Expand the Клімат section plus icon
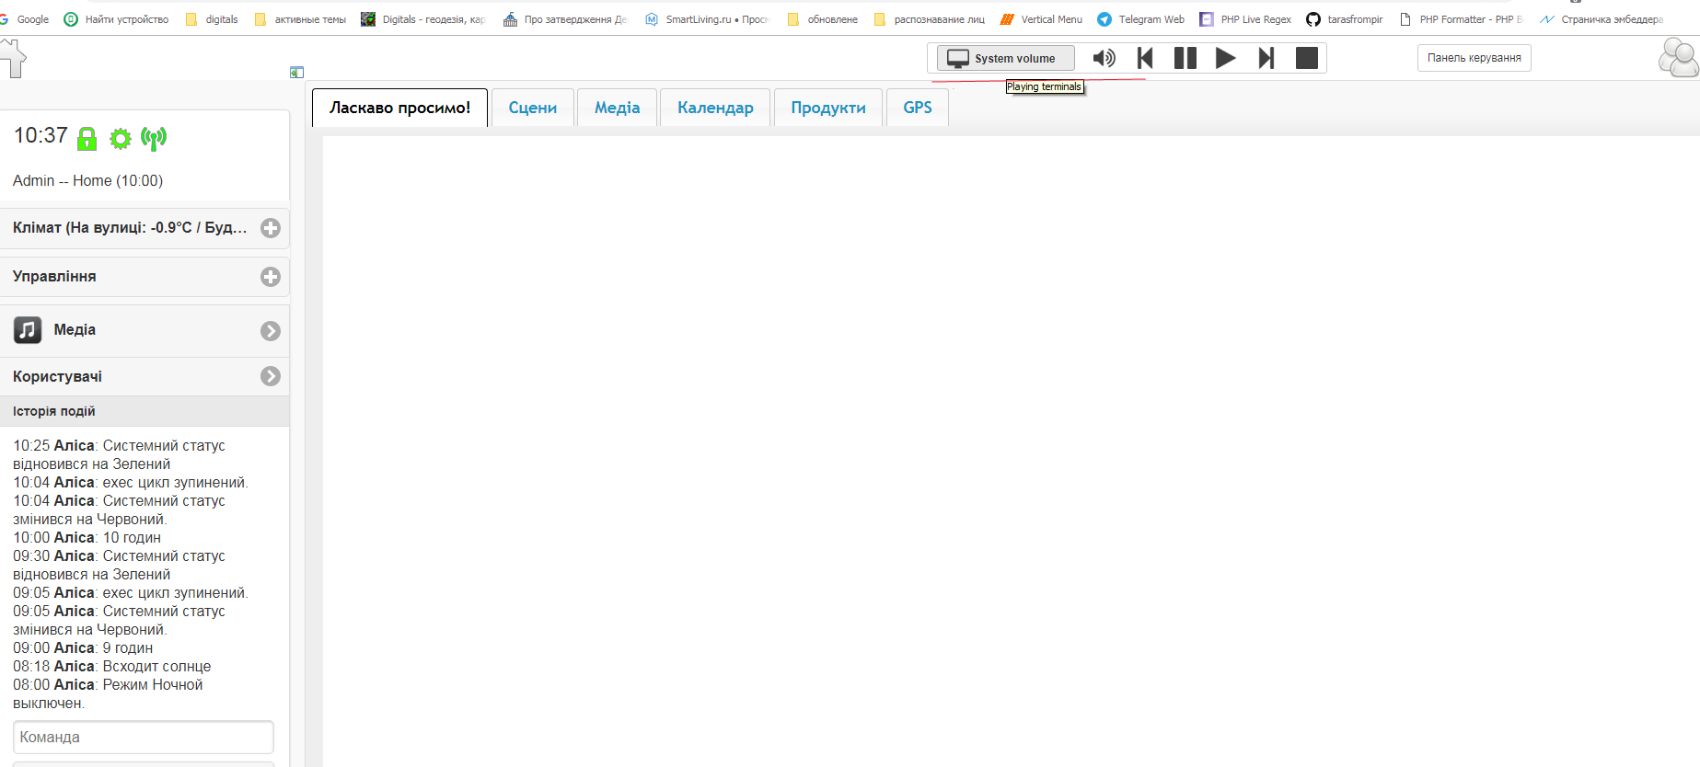The height and width of the screenshot is (767, 1700). 271,228
